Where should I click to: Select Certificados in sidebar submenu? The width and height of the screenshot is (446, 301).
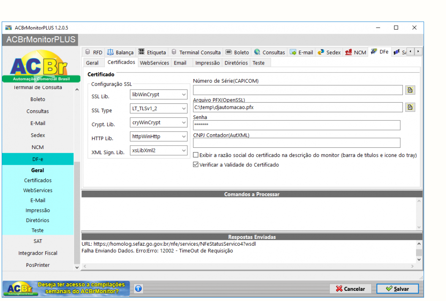point(38,180)
